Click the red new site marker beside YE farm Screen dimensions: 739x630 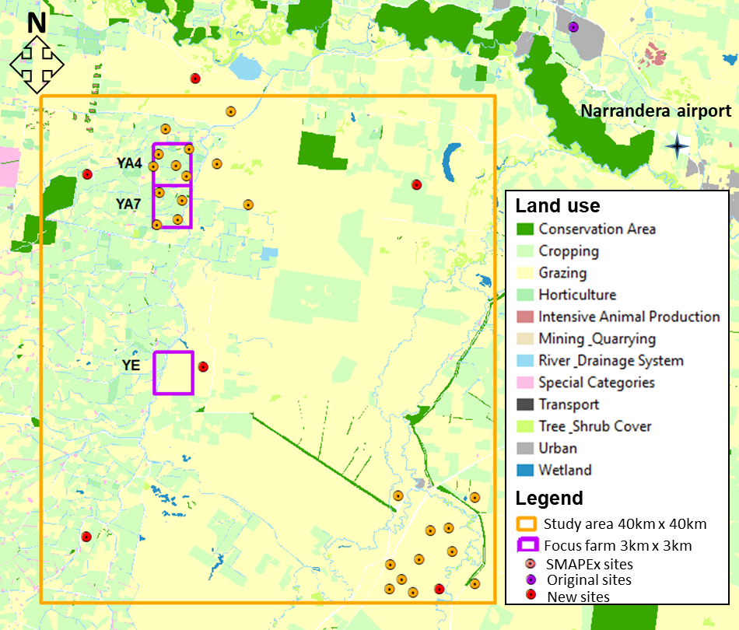coord(203,367)
